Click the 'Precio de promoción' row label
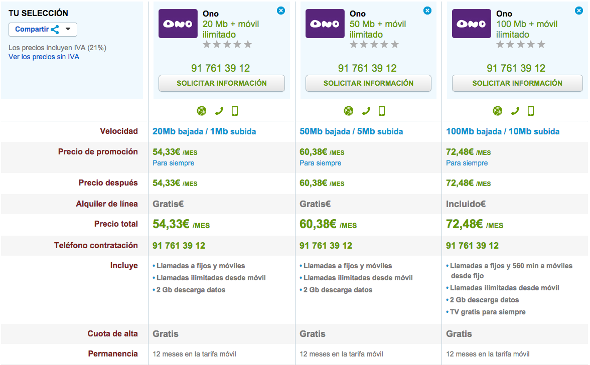This screenshot has width=590, height=365. point(98,152)
